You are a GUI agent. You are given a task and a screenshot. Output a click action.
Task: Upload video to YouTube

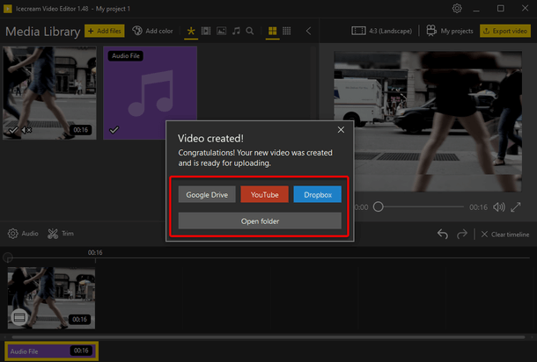click(264, 194)
